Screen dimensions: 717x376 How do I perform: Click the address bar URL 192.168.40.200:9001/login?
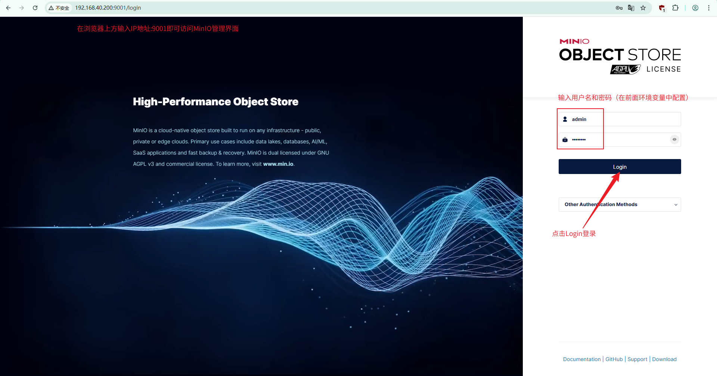pyautogui.click(x=108, y=8)
